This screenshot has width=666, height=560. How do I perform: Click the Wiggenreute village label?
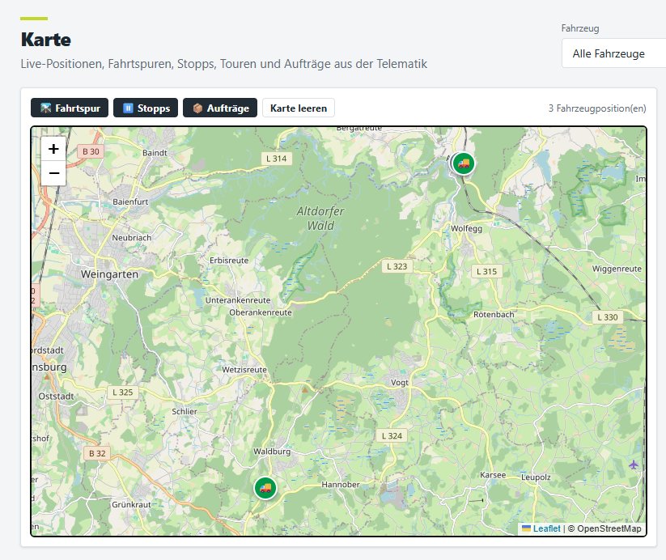[617, 269]
